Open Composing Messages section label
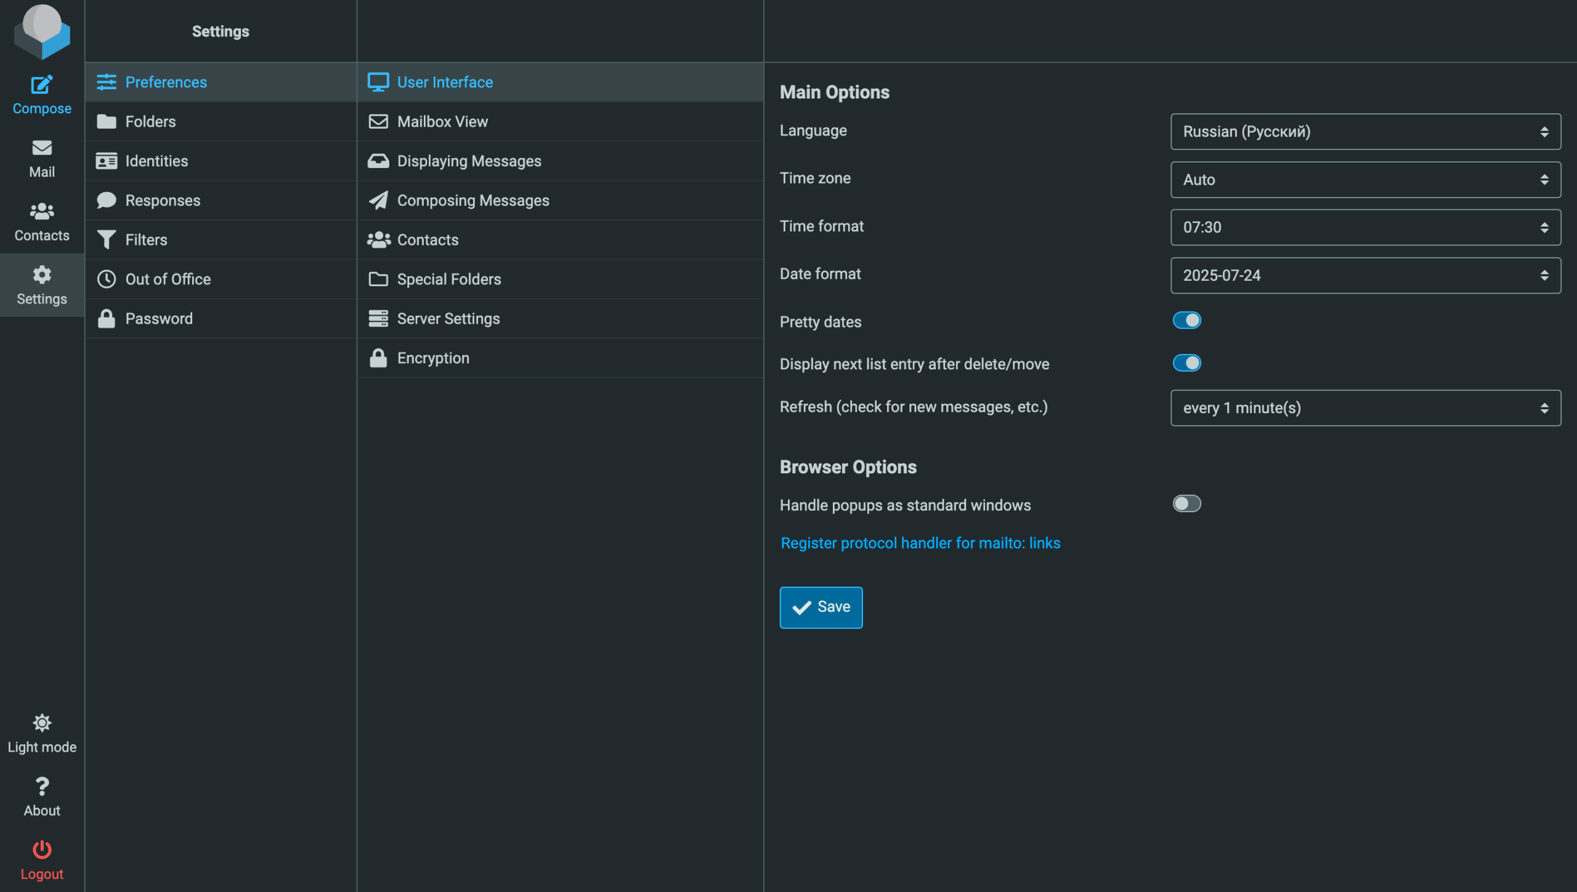1577x892 pixels. [x=473, y=200]
